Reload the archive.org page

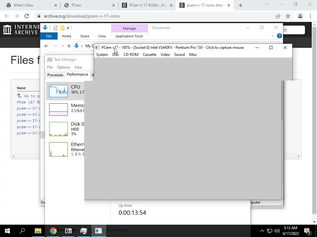click(x=27, y=16)
